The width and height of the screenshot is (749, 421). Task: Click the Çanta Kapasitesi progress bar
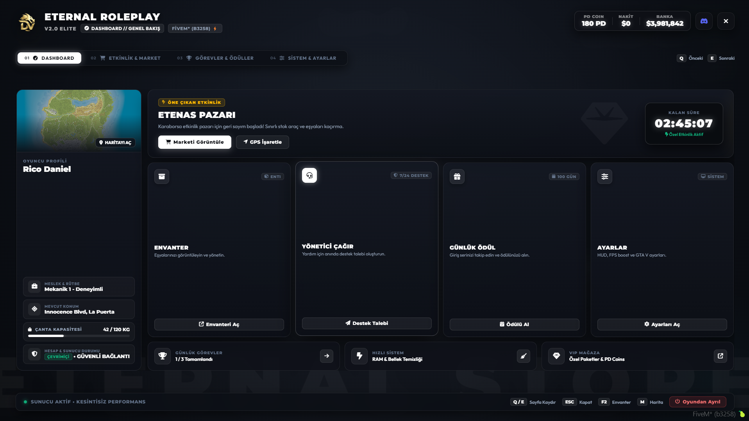click(79, 336)
